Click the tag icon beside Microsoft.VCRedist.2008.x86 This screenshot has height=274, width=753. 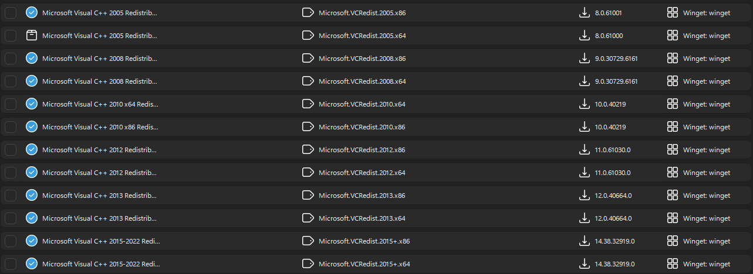(x=308, y=59)
